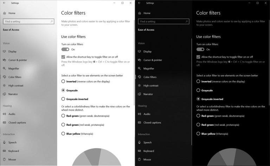Select Red-green protanopia radio in dark window

pyautogui.click(x=198, y=125)
